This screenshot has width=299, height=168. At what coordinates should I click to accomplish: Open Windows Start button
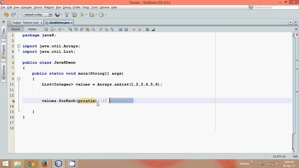pyautogui.click(x=5, y=164)
